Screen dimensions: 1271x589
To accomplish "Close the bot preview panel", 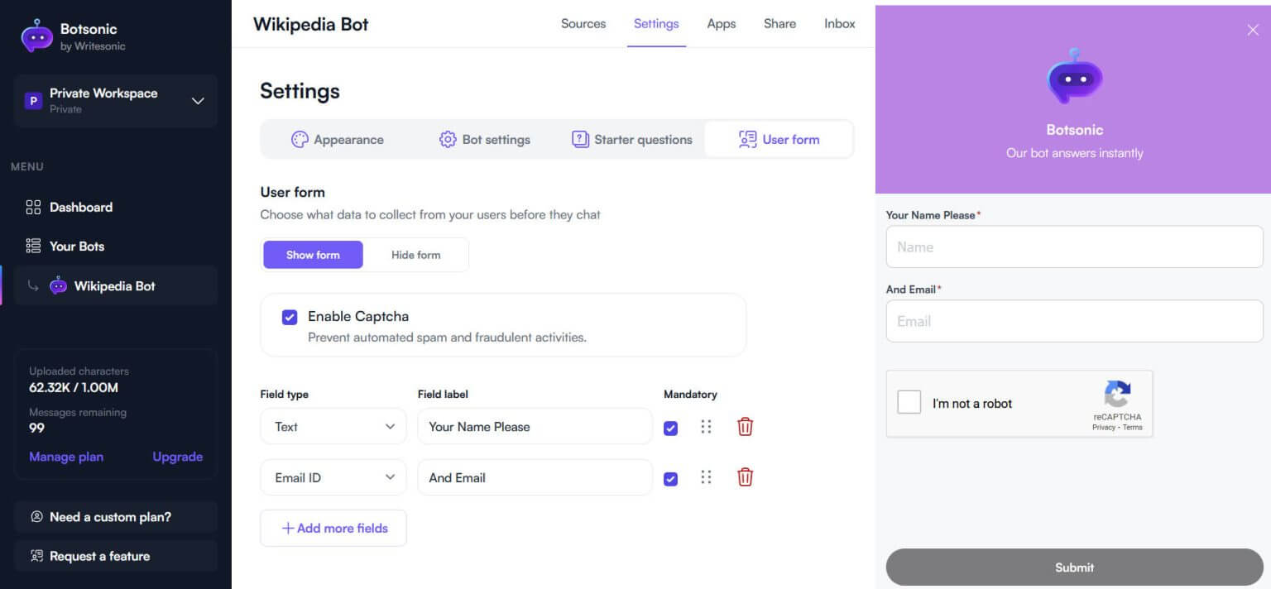I will click(1252, 30).
